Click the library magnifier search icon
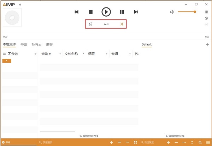The width and height of the screenshot is (212, 146). tap(40, 142)
